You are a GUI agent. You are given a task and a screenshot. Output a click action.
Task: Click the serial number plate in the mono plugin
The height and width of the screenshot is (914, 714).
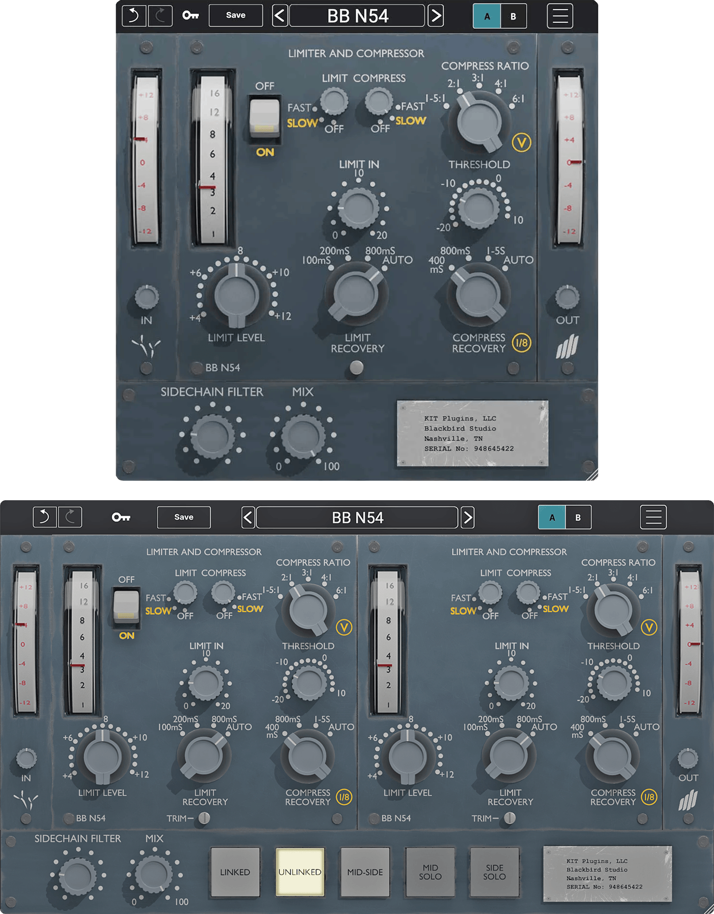click(x=472, y=433)
